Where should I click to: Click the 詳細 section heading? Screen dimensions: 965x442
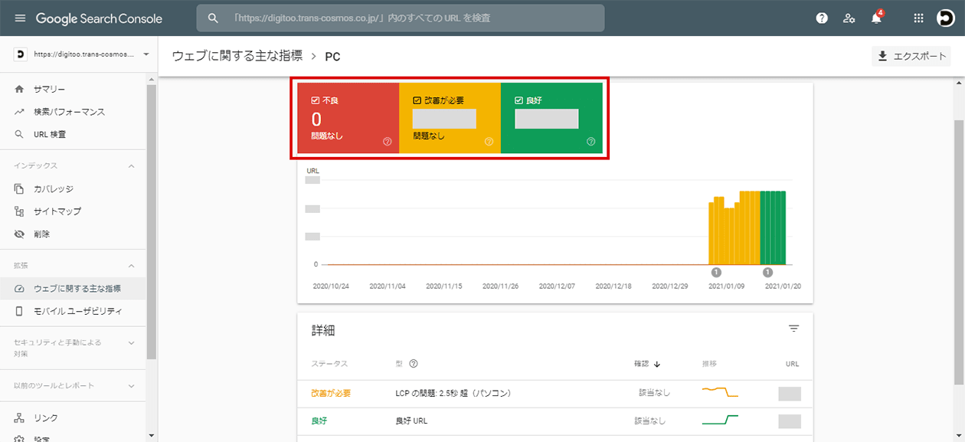click(x=323, y=331)
